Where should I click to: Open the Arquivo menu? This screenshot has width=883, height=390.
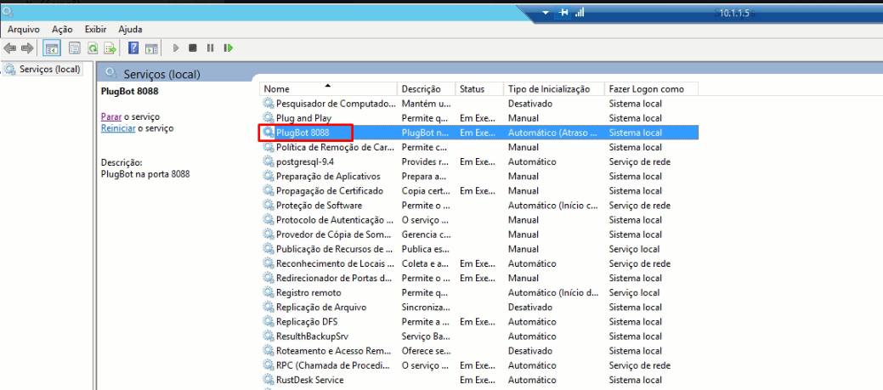(23, 29)
